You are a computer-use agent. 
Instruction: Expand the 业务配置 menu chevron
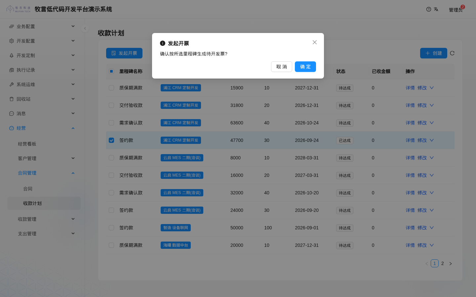pyautogui.click(x=73, y=26)
